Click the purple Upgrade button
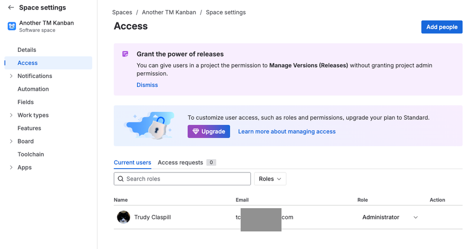Screen dimensions: 474x249 tap(209, 132)
